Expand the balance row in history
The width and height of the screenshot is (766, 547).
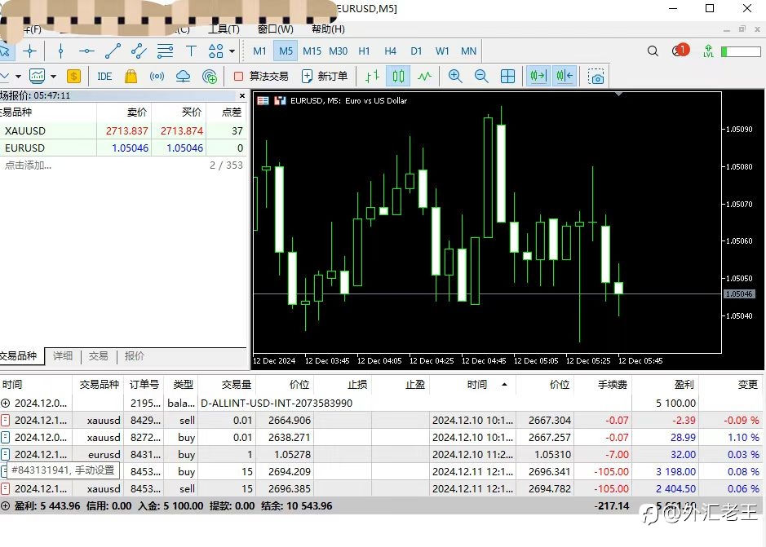(6, 404)
